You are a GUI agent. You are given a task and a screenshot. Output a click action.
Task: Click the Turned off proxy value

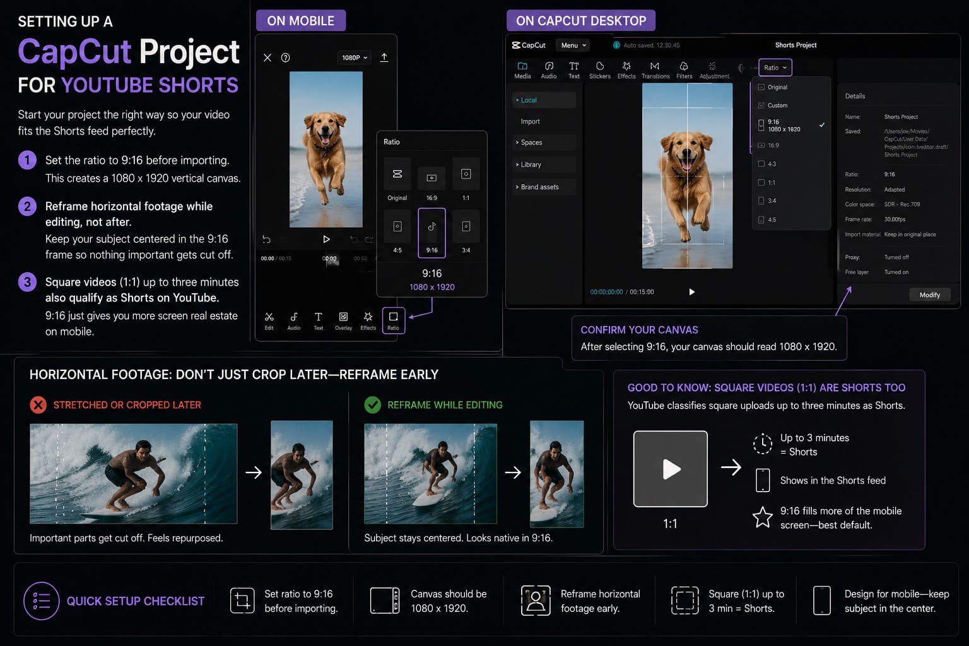click(x=896, y=257)
